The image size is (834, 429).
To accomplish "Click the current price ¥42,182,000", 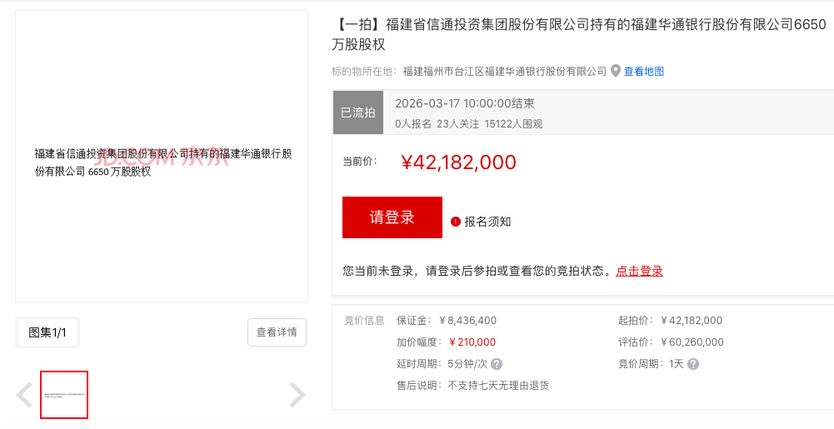I will (458, 162).
